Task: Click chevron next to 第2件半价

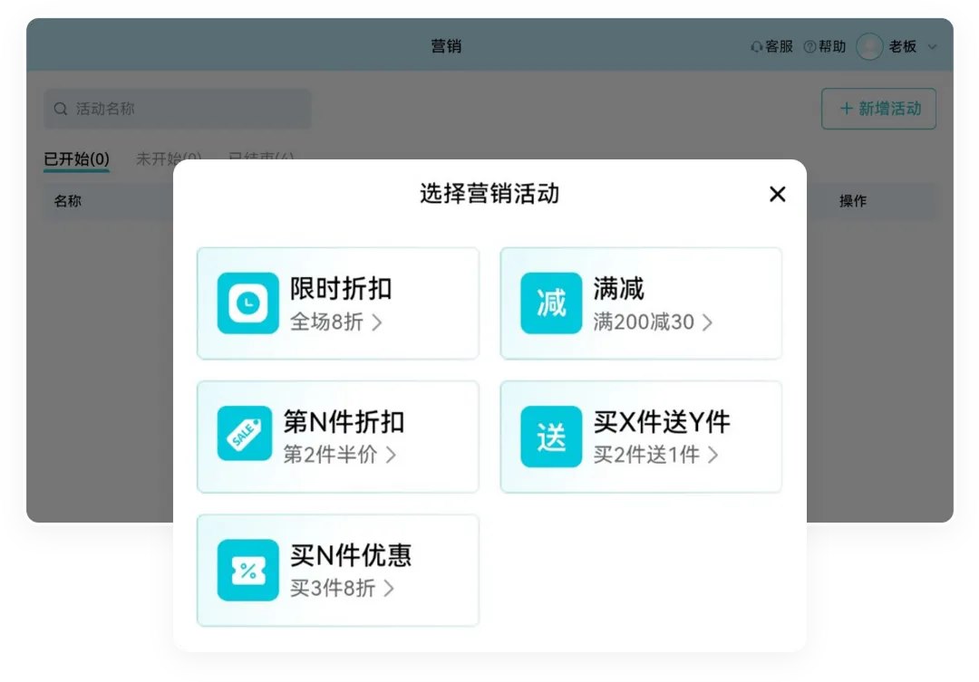Action: click(x=390, y=455)
